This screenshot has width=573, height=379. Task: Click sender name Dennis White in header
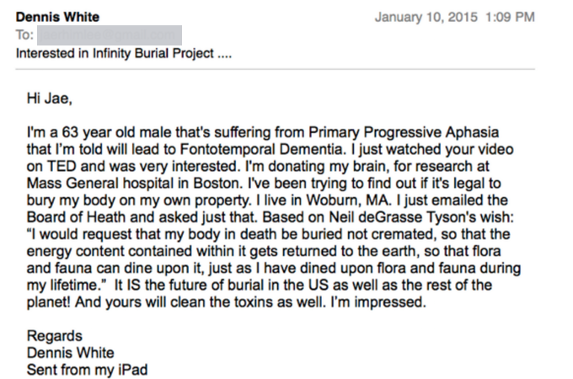(57, 17)
